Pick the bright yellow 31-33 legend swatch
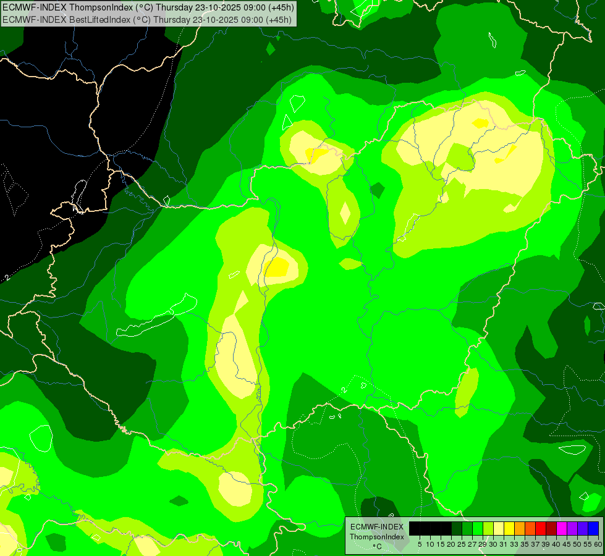 coord(509,528)
